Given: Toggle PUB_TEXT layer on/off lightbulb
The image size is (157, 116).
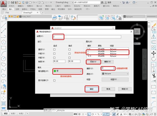Looking at the screenshot, I should [x=9, y=16].
